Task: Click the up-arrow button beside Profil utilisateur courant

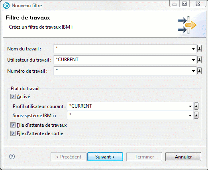Action: 196,106
